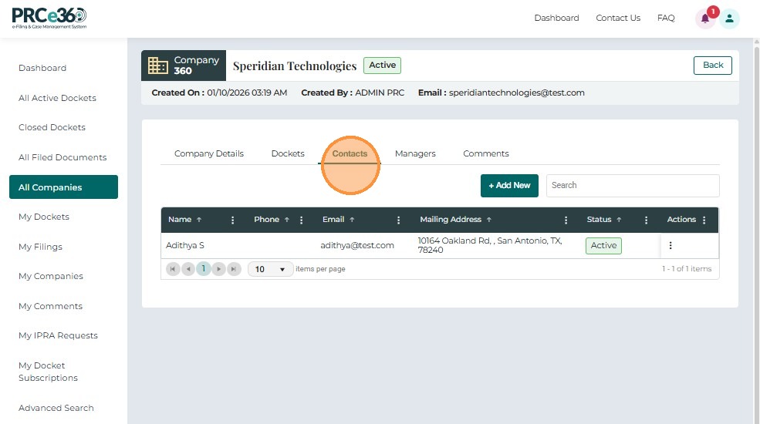The height and width of the screenshot is (424, 760).
Task: Click the 1 - 1 of 1 items label
Action: pyautogui.click(x=687, y=269)
